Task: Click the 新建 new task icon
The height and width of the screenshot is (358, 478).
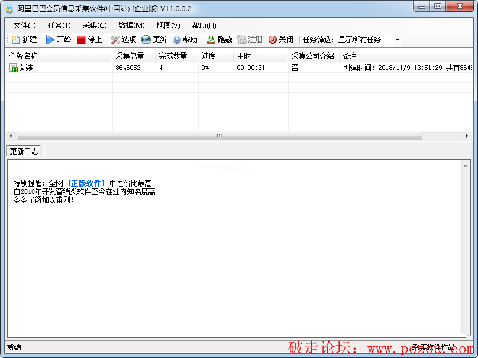Action: click(x=15, y=40)
